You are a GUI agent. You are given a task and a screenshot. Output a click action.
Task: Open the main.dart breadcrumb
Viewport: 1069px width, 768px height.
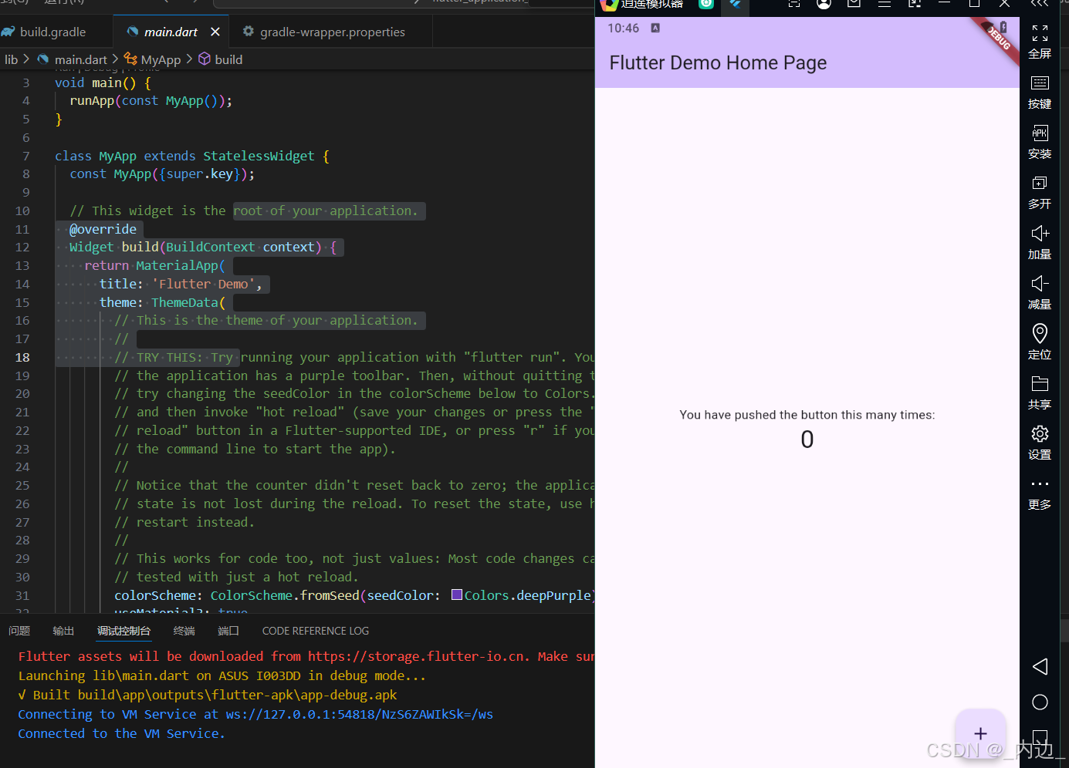[x=80, y=59]
